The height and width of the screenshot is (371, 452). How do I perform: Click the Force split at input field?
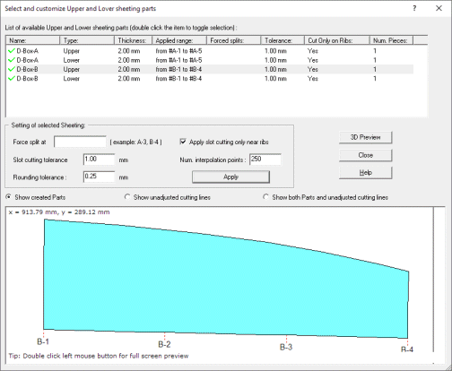pos(80,142)
